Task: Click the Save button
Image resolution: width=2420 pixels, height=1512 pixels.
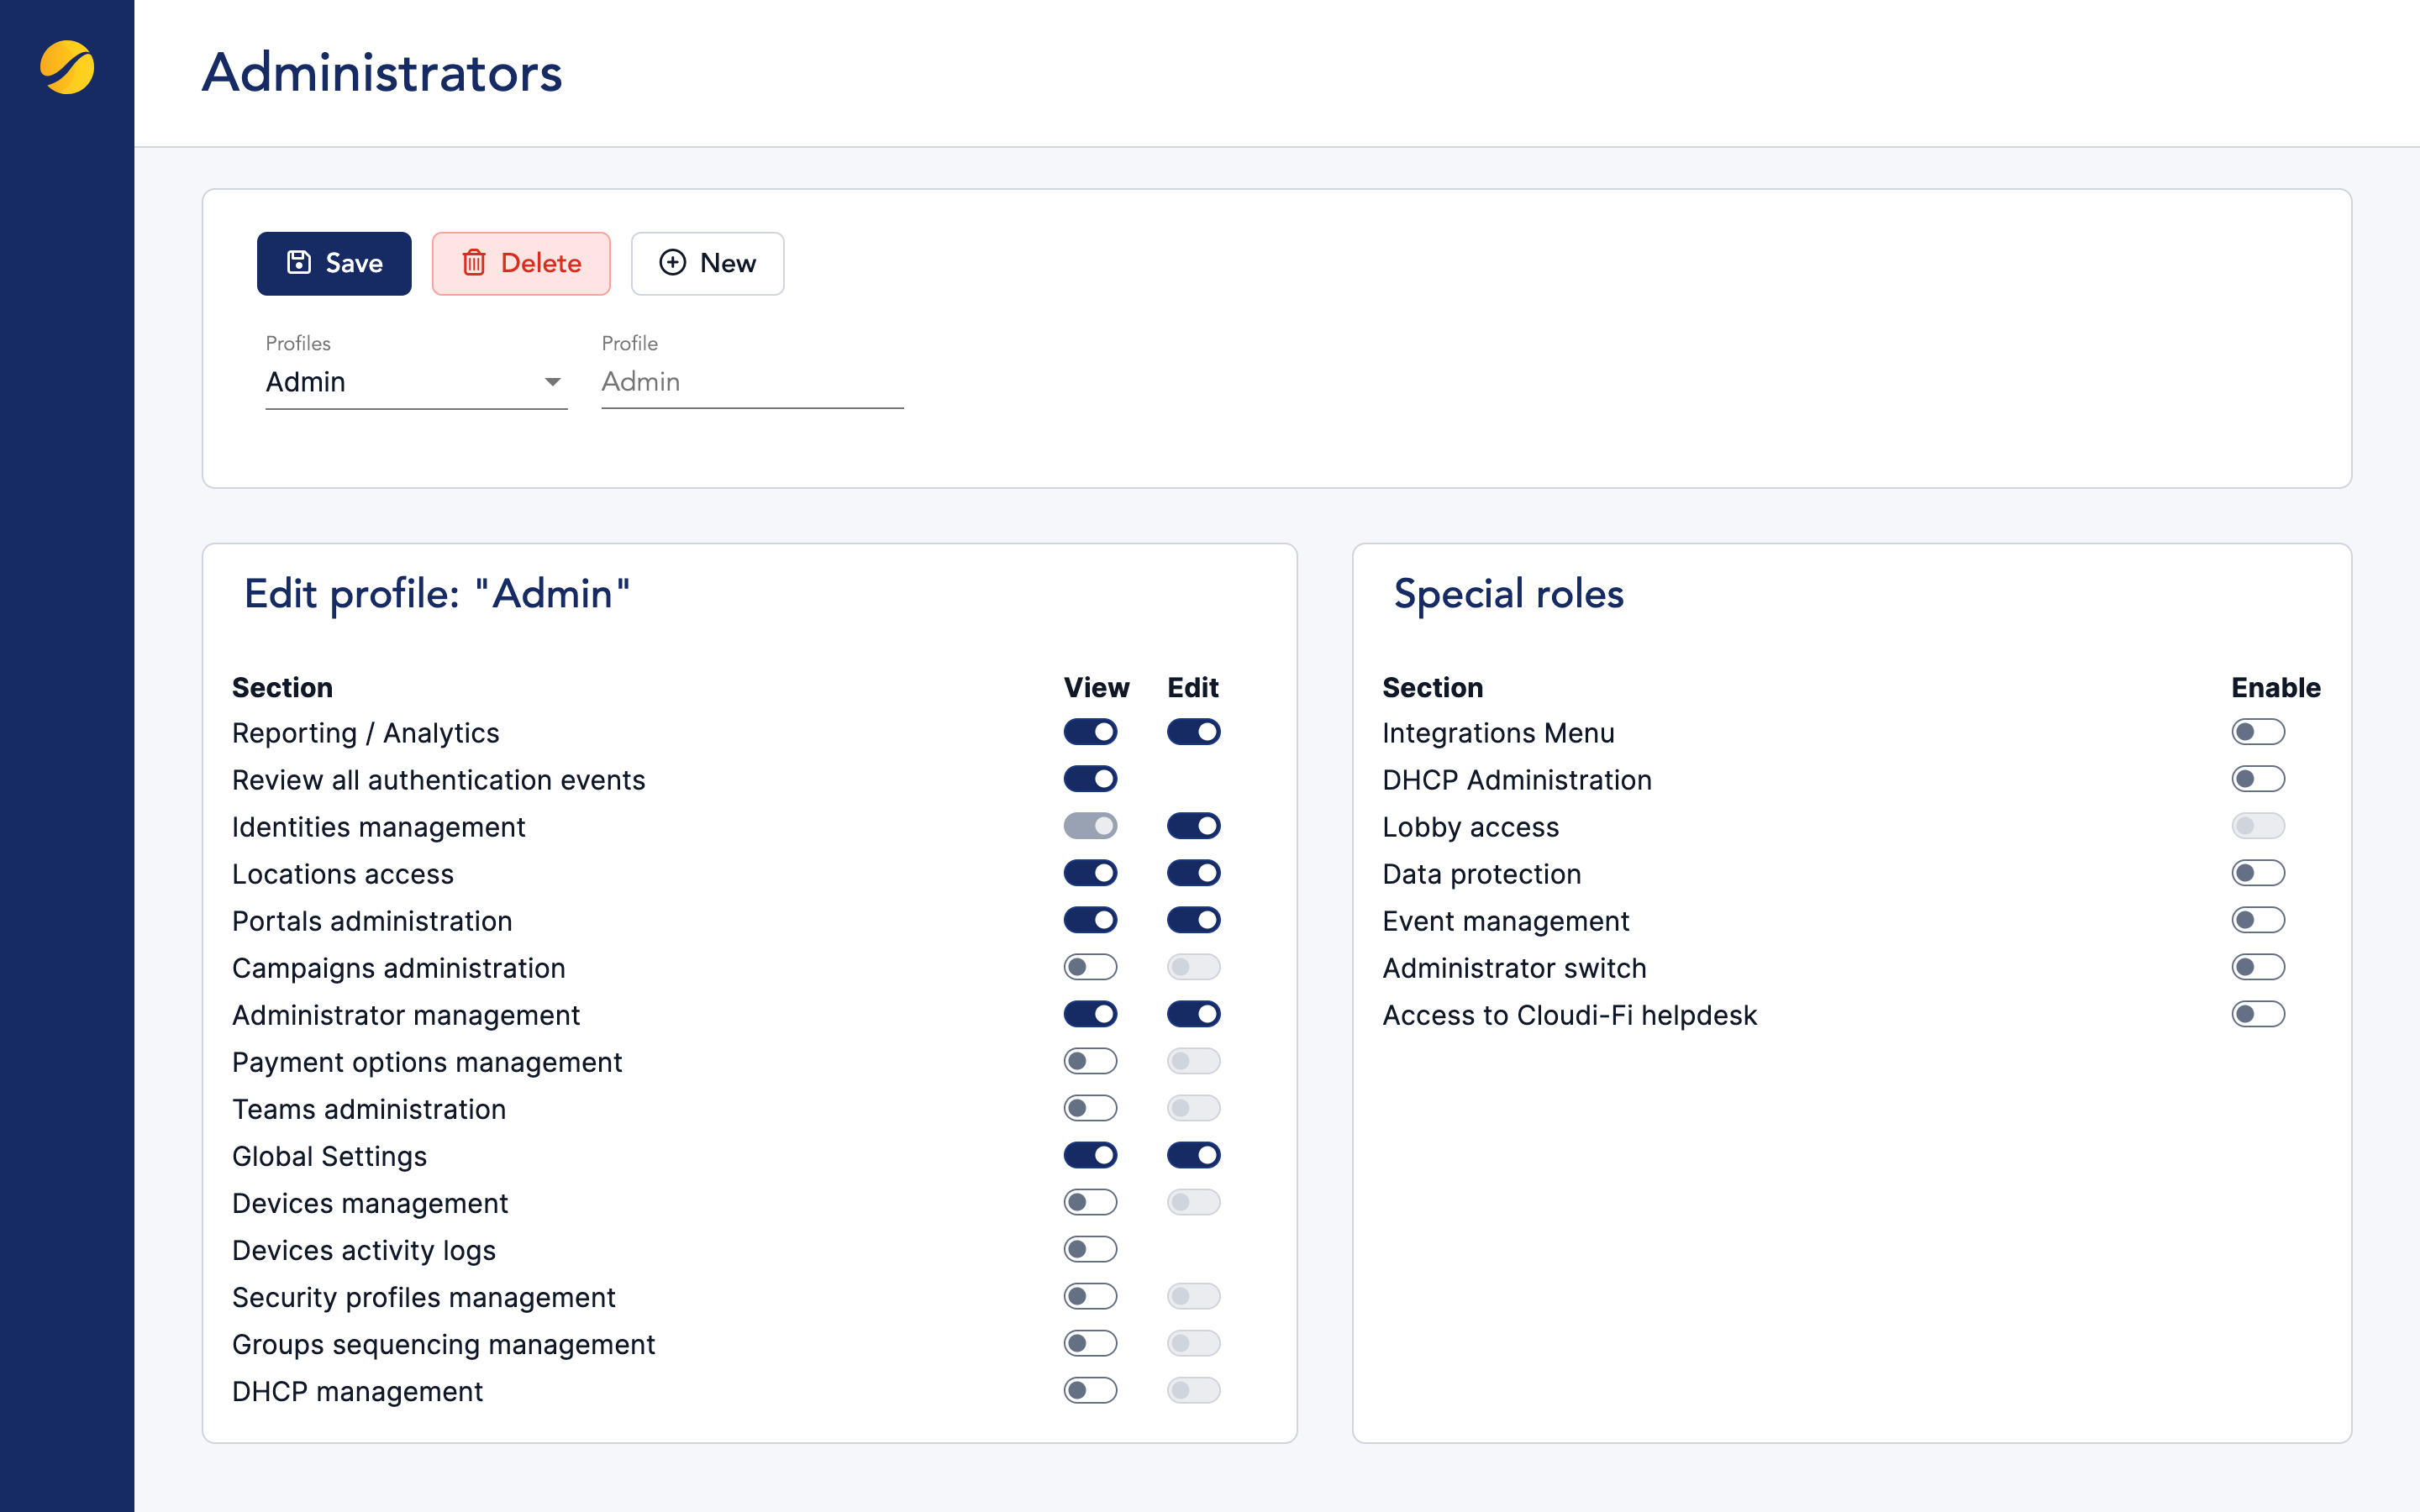Action: (334, 262)
